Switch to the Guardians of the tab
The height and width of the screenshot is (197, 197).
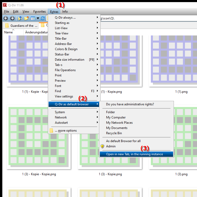(21, 25)
